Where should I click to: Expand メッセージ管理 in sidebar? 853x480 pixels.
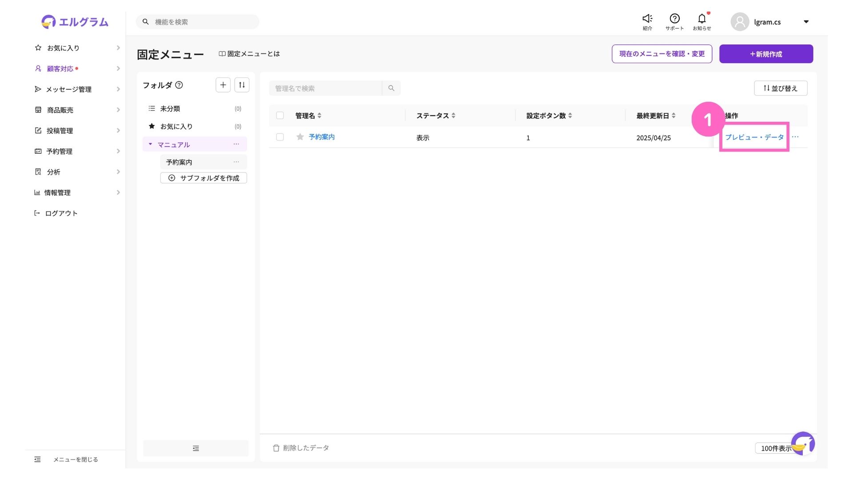[69, 89]
